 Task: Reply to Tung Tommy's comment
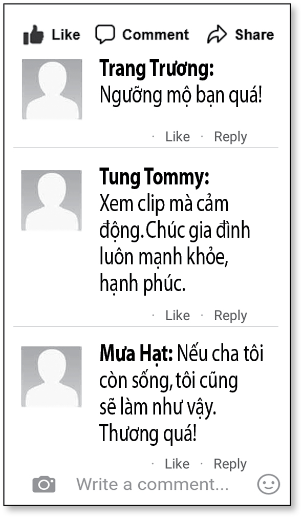(x=230, y=316)
